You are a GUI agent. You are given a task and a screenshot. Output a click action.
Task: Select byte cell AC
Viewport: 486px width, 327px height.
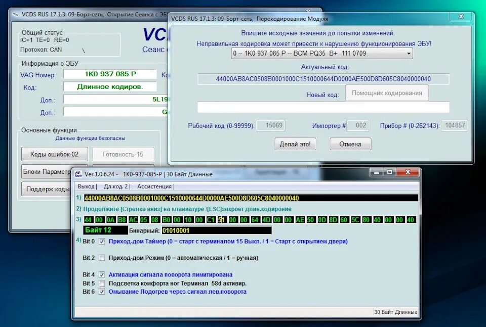[133, 220]
